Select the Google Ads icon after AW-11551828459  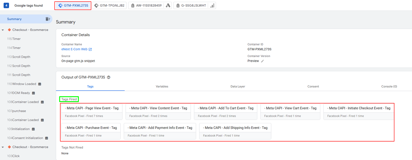[168, 5]
